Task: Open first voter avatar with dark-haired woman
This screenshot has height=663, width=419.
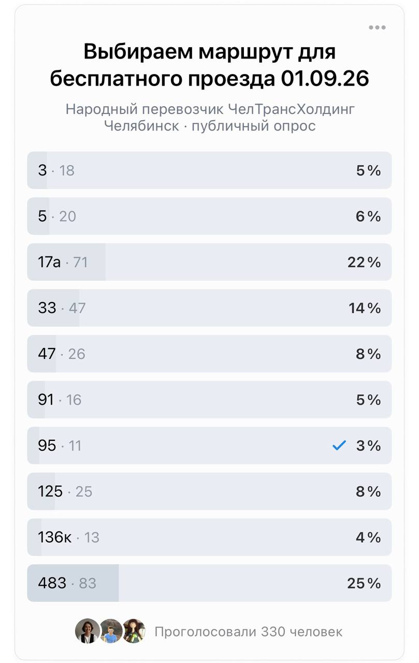Action: point(88,631)
